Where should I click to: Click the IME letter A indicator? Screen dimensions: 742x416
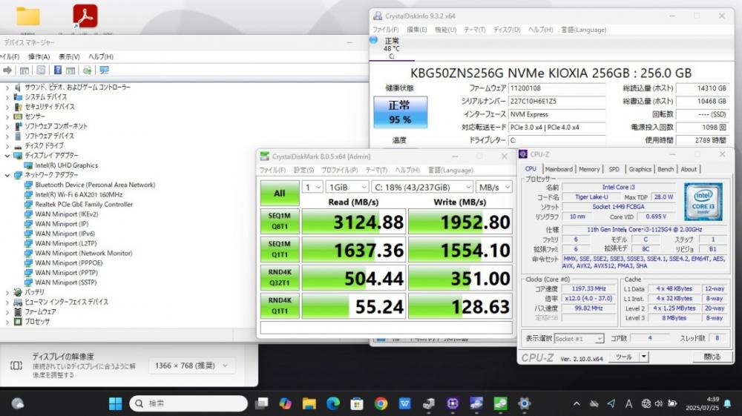click(x=628, y=403)
